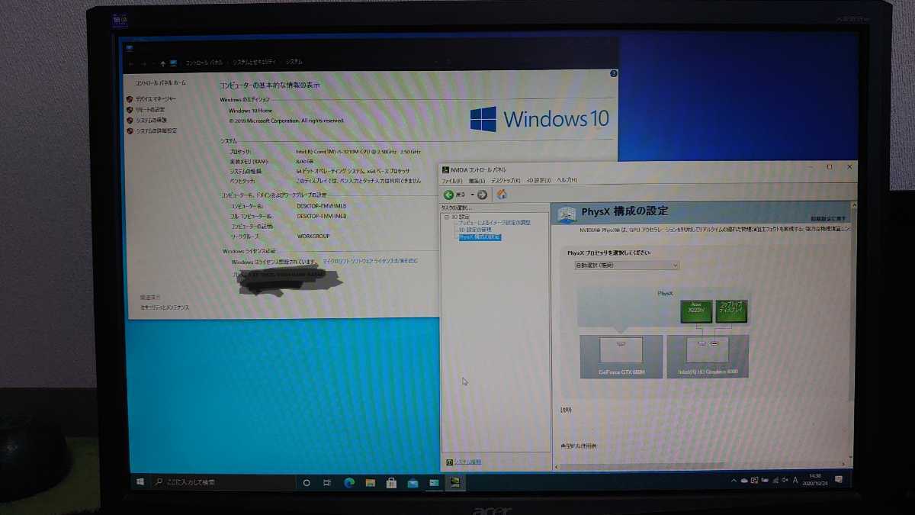This screenshot has height=515, width=915.
Task: Open デバイス マネージャー in System window
Action: coord(156,99)
